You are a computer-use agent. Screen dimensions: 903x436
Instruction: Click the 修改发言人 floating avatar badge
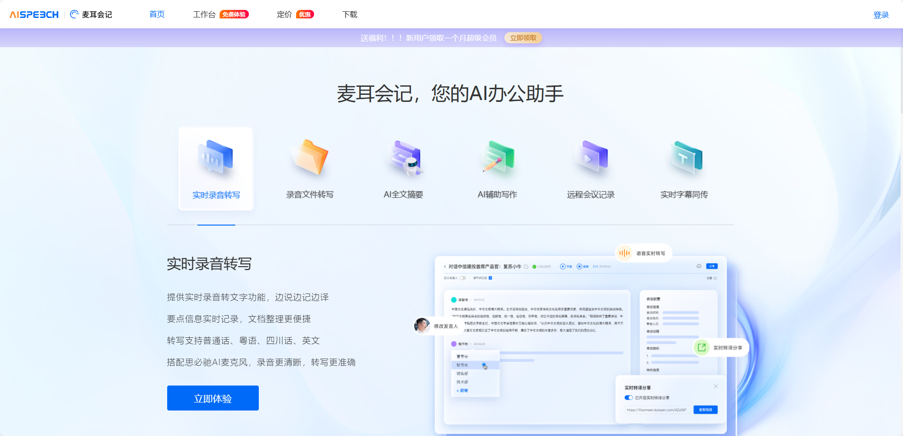pyautogui.click(x=437, y=326)
